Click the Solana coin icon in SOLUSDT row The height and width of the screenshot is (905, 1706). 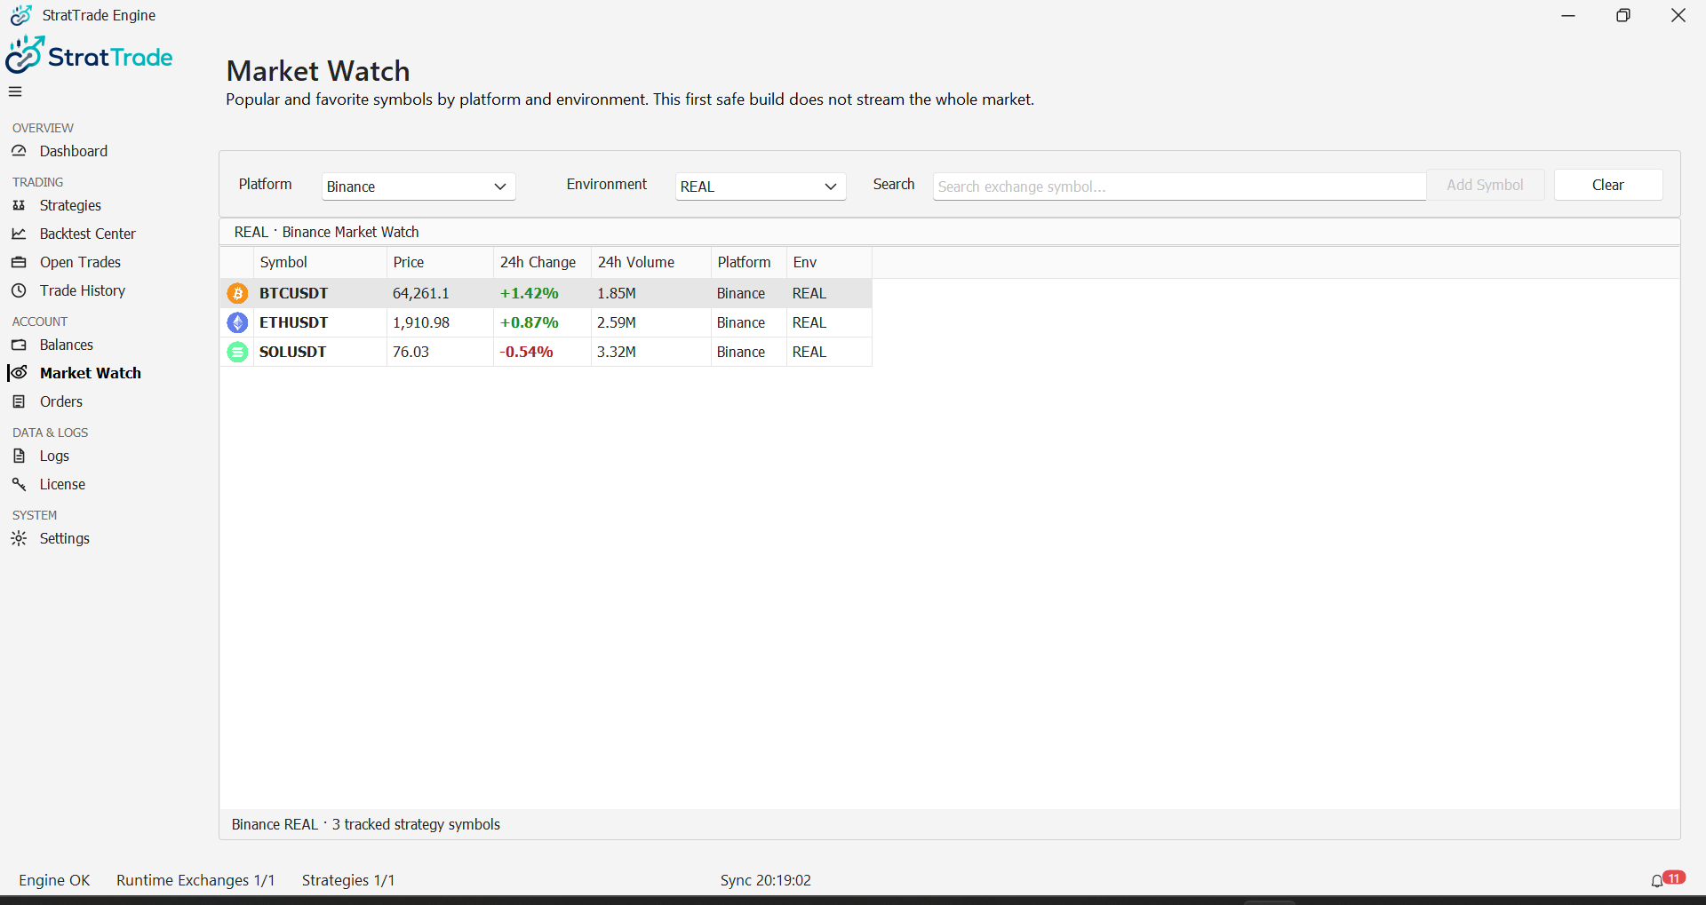point(237,352)
